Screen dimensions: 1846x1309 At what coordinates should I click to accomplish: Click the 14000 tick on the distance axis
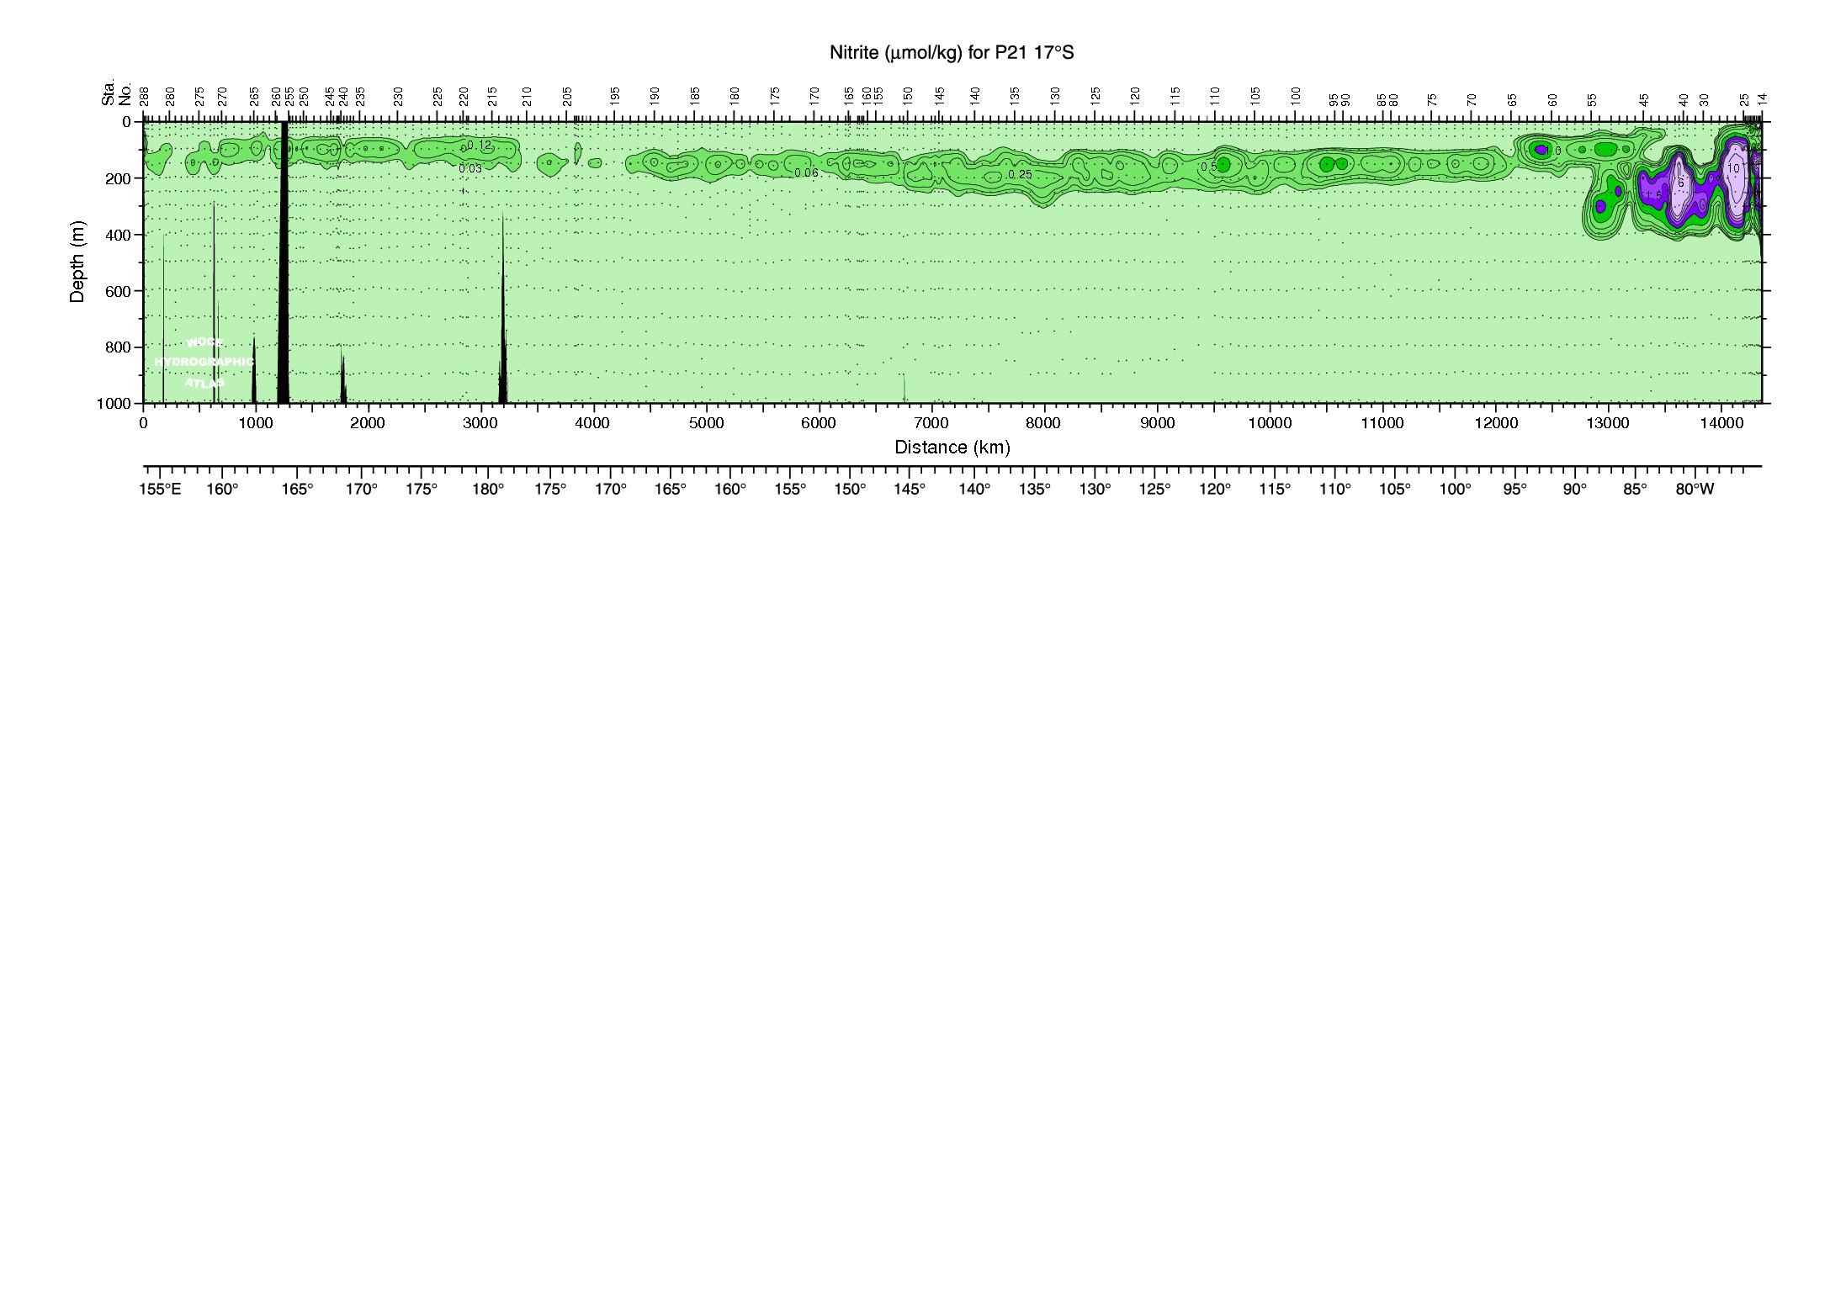pos(1721,423)
